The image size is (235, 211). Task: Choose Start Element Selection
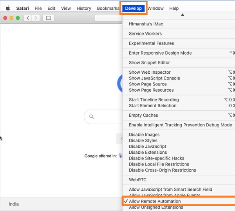pyautogui.click(x=179, y=106)
